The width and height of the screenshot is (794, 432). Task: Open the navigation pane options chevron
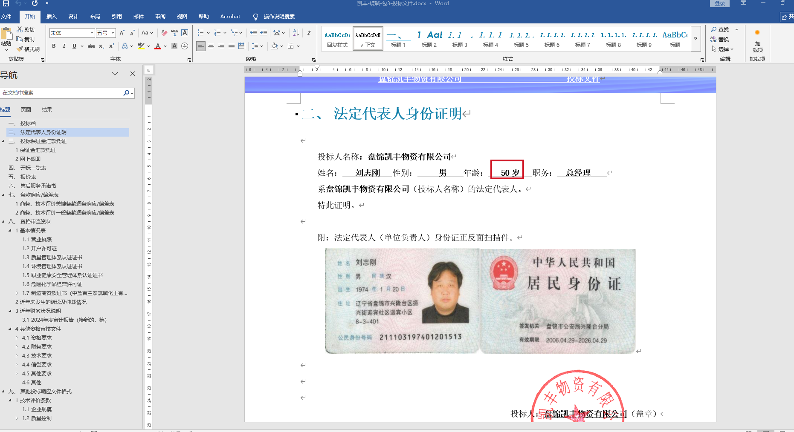pos(115,74)
